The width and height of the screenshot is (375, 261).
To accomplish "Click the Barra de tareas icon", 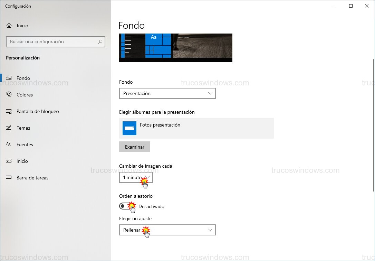I will [9, 178].
